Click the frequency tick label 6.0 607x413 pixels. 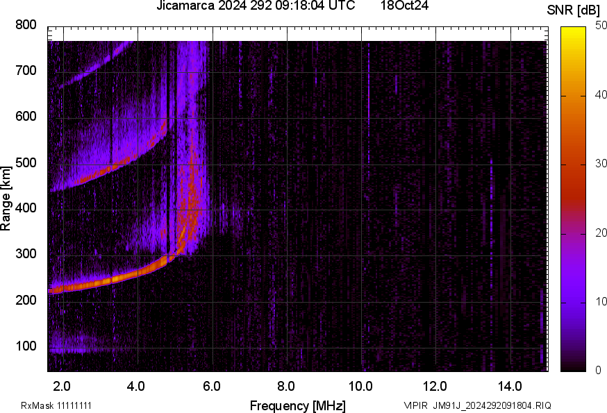click(212, 386)
